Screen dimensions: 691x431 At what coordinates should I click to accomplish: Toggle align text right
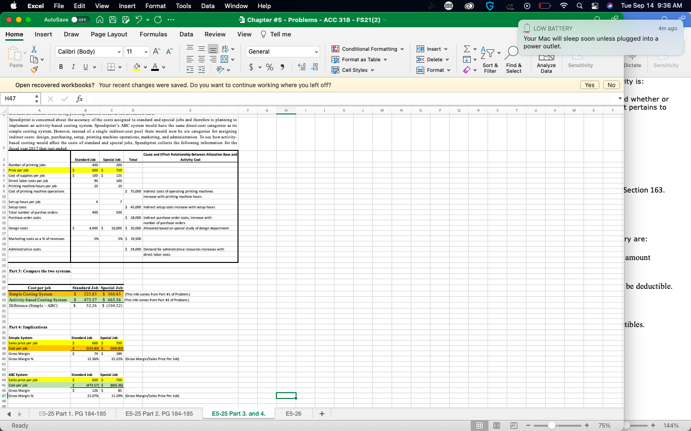click(x=213, y=59)
